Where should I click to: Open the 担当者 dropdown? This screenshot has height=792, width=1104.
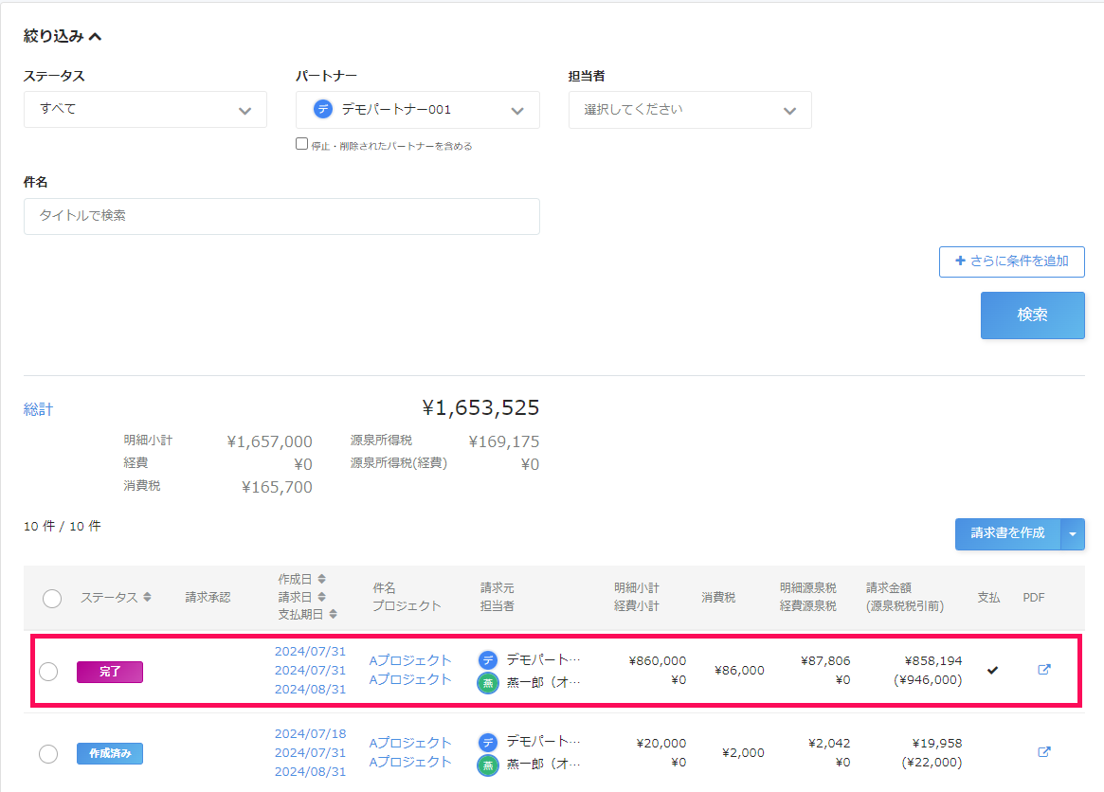coord(690,110)
